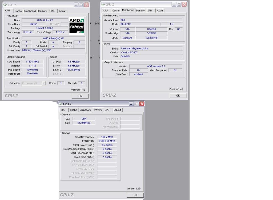
Task: Close the Mainboard CPU-Z window
Action: point(184,4)
